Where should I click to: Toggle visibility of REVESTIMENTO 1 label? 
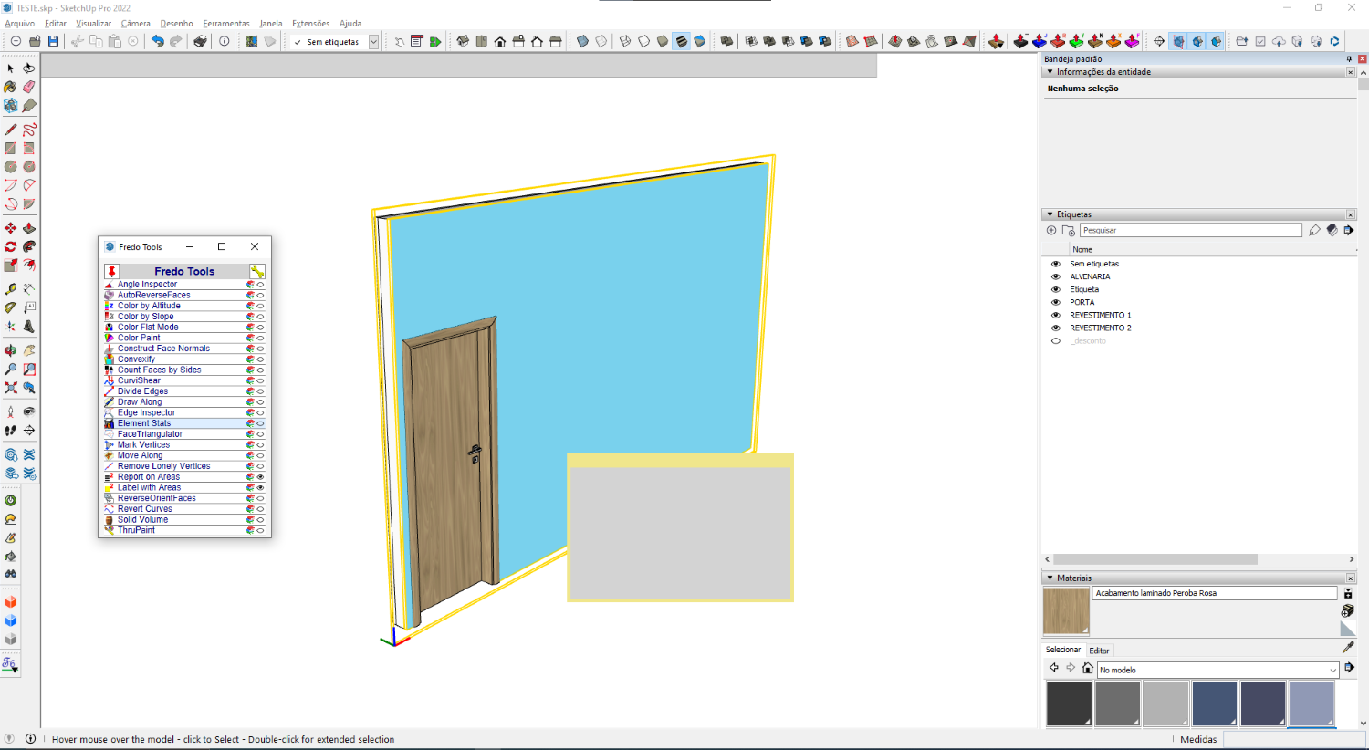[1058, 315]
